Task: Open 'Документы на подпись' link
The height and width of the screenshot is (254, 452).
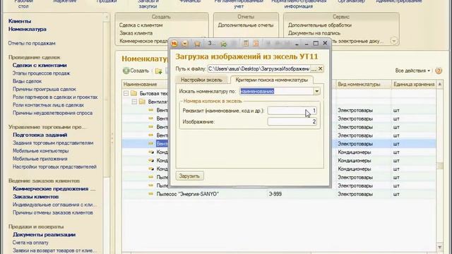Action: click(314, 33)
